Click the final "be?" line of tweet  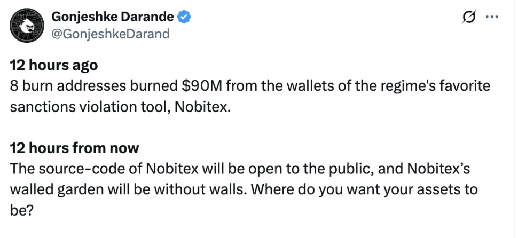(22, 211)
